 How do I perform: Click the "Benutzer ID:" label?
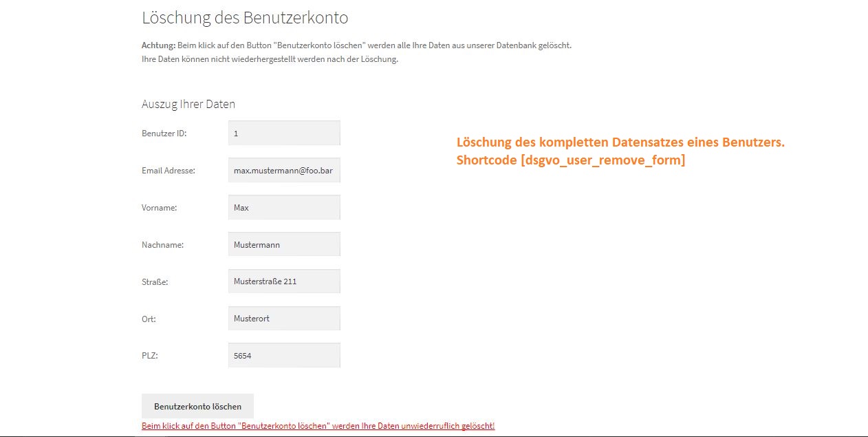tap(164, 134)
